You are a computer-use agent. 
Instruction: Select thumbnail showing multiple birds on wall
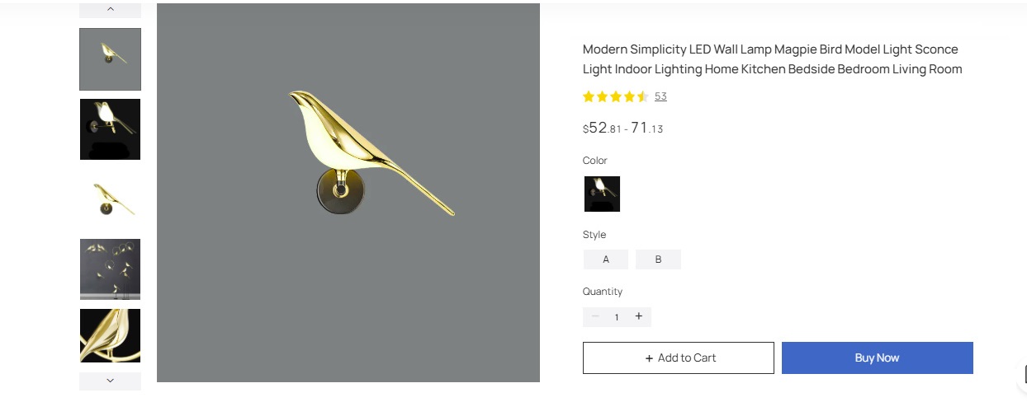click(110, 269)
